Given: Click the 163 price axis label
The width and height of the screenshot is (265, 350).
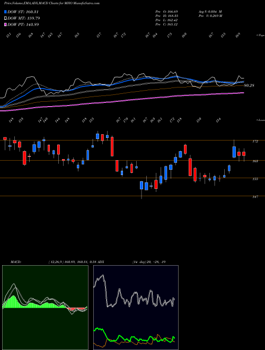Looking at the screenshot, I should (255, 161).
